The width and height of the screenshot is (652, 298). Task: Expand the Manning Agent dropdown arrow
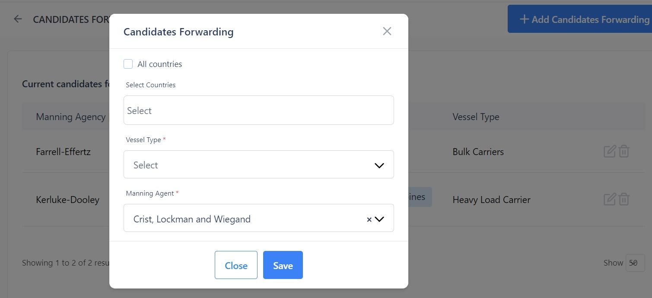tap(379, 219)
